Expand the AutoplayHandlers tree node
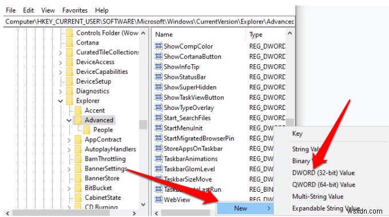This screenshot has height=217, width=389. click(69, 149)
